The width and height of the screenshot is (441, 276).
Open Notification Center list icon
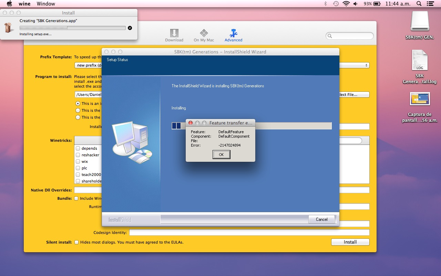coord(430,4)
